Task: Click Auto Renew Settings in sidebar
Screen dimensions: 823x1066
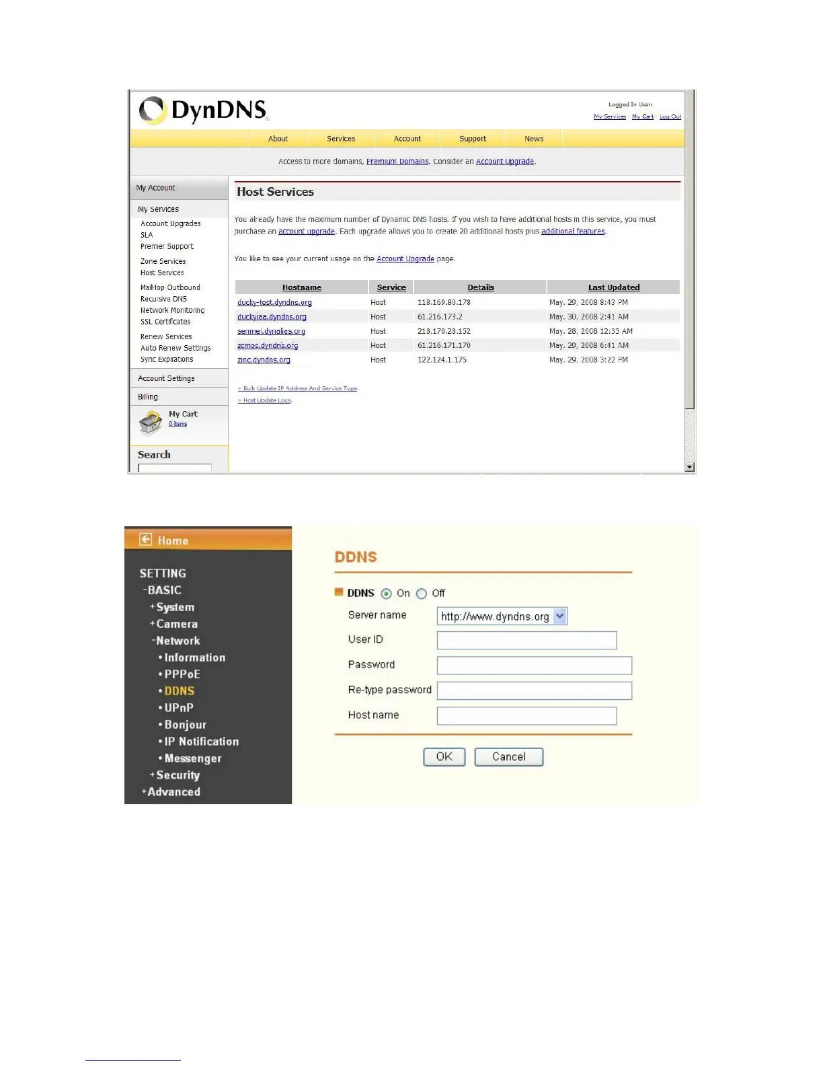Action: pyautogui.click(x=175, y=348)
